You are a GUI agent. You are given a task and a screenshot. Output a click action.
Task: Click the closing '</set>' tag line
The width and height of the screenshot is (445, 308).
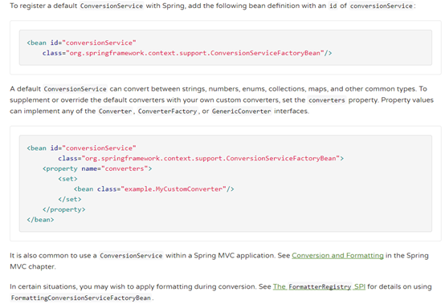[70, 199]
